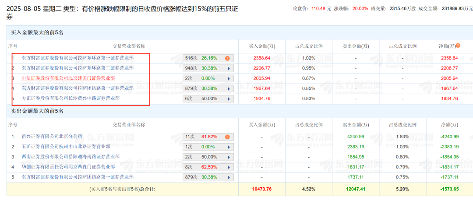Open 甬兴证券有限公司北京分公司 link
The width and height of the screenshot is (473, 200).
tap(52, 137)
